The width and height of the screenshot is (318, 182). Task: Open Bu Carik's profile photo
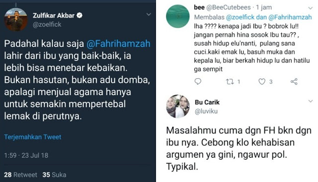pos(178,106)
